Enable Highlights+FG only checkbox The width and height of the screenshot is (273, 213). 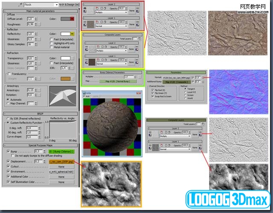click(x=51, y=43)
